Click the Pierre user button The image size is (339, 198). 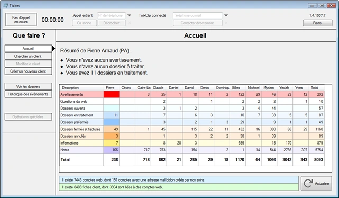317,23
